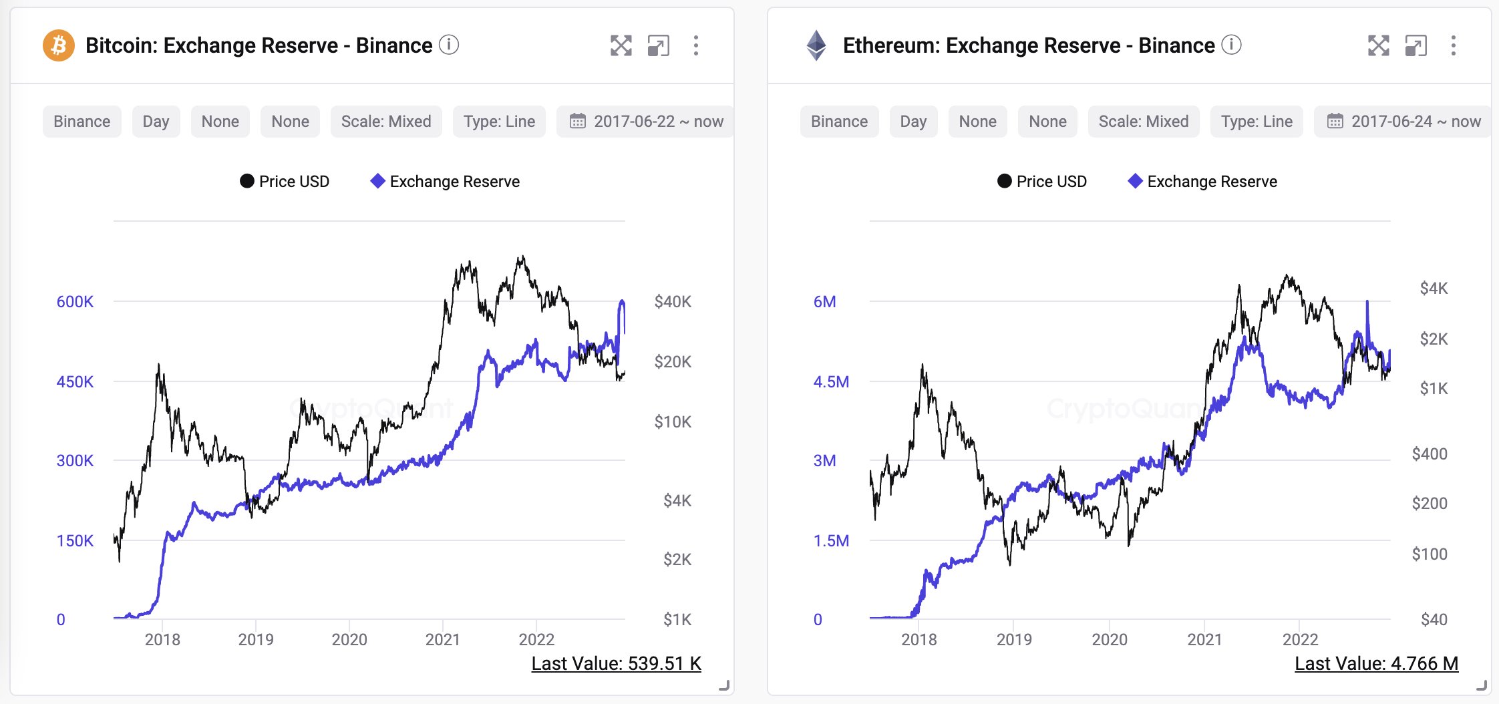Expand the Ethereum chart to fullscreen
This screenshot has width=1499, height=704.
(x=1378, y=46)
